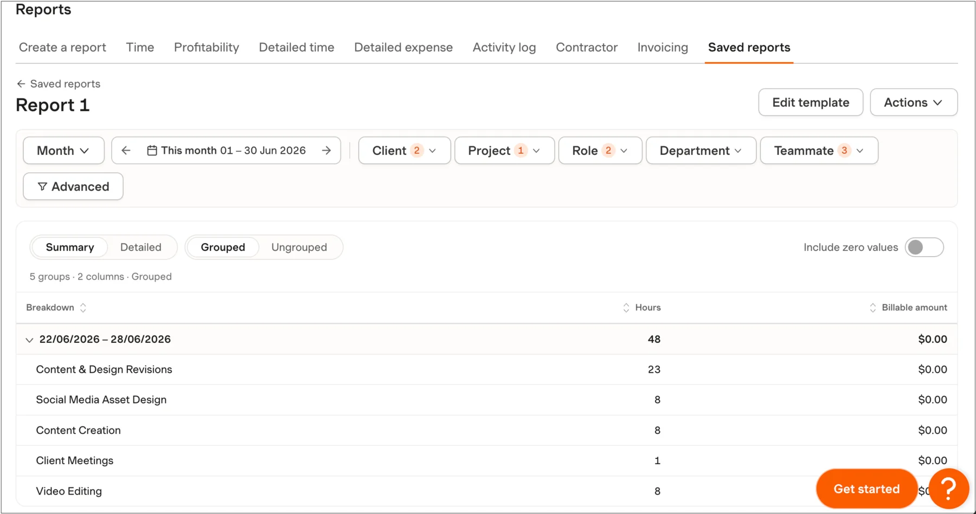The width and height of the screenshot is (976, 514).
Task: Switch to the Detailed time tab
Action: [x=297, y=48]
